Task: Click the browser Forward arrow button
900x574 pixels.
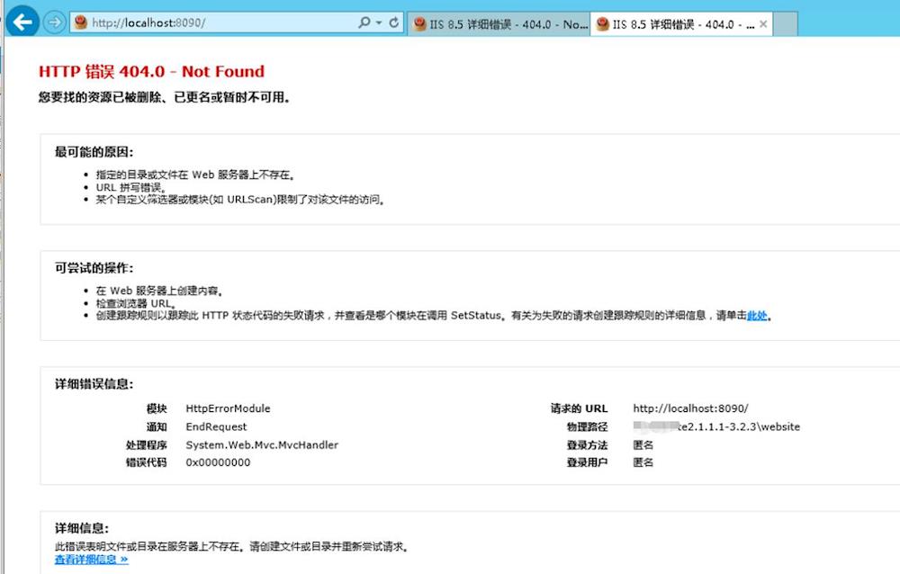Action: pyautogui.click(x=54, y=22)
